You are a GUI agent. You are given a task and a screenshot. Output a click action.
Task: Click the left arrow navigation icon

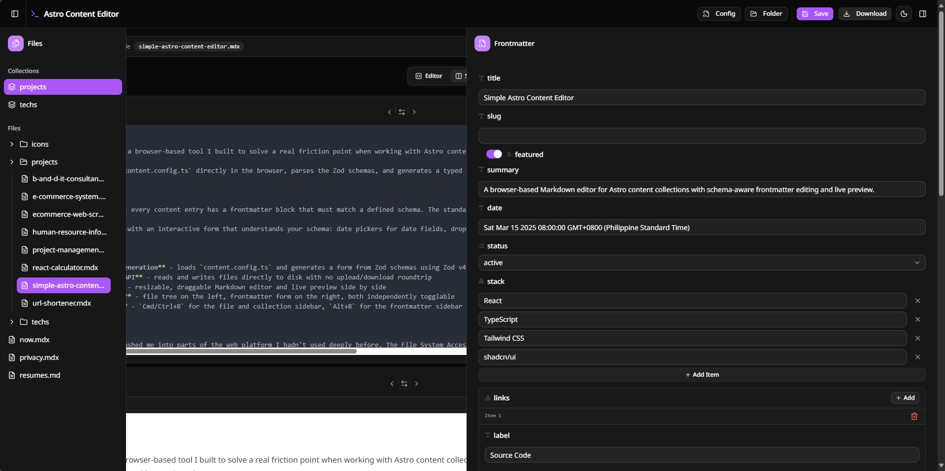pos(389,112)
